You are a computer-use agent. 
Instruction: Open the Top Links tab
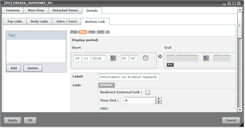15,21
